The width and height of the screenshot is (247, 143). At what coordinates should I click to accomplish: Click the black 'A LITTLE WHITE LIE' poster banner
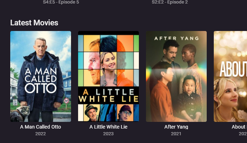[x=108, y=95]
